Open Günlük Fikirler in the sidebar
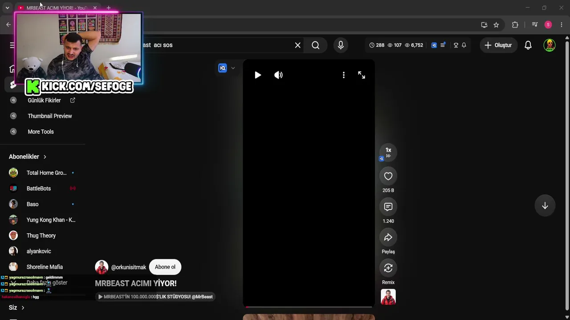 tap(44, 100)
